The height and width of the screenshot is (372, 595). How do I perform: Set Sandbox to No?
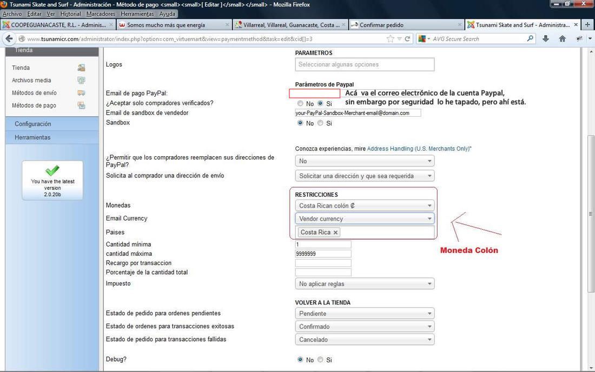[x=300, y=123]
